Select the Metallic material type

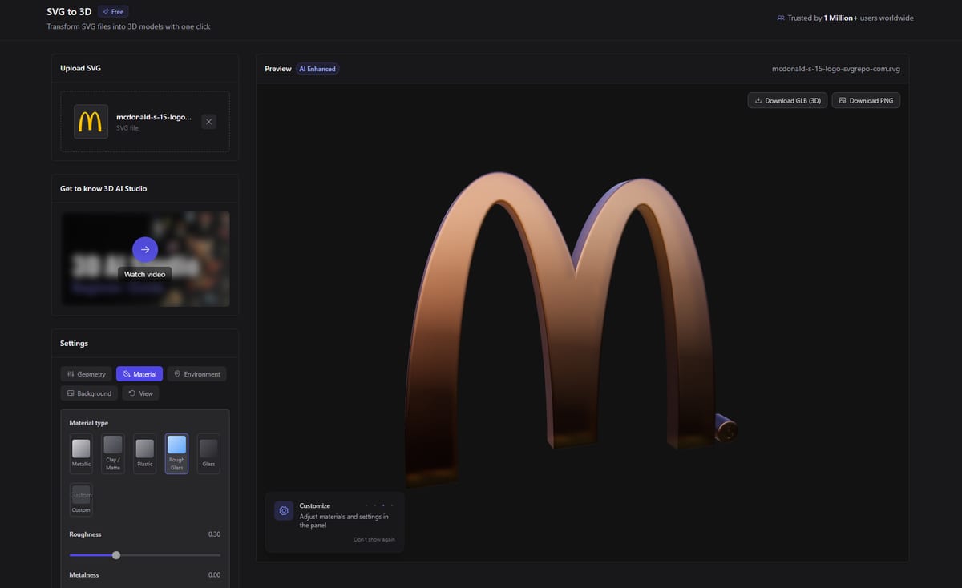point(81,453)
